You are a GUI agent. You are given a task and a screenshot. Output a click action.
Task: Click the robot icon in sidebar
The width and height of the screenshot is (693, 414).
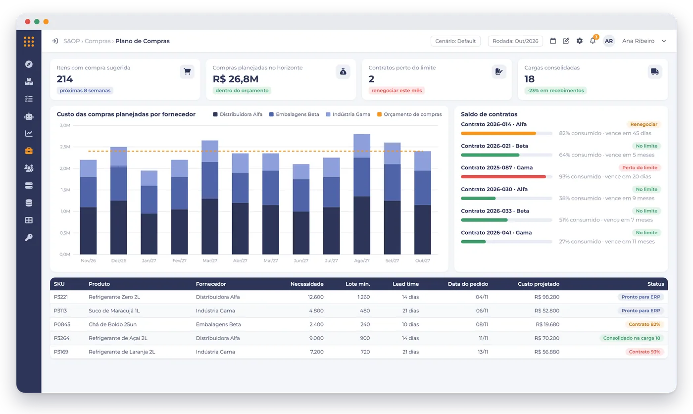point(29,116)
